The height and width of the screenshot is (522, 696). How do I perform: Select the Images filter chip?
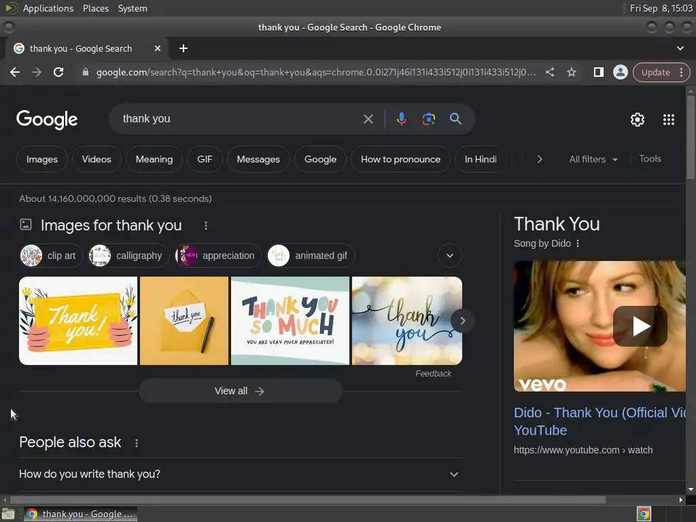point(41,159)
